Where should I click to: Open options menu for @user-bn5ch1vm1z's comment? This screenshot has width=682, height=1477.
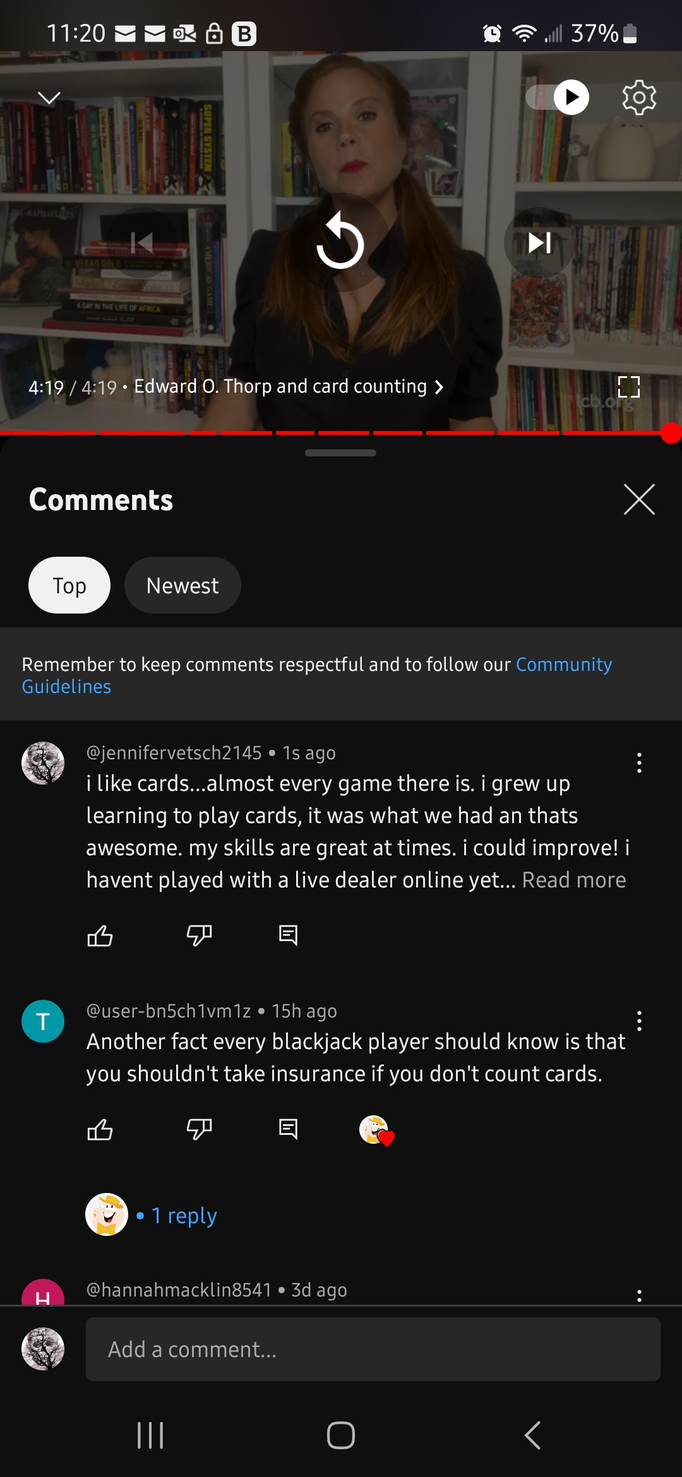coord(639,1021)
